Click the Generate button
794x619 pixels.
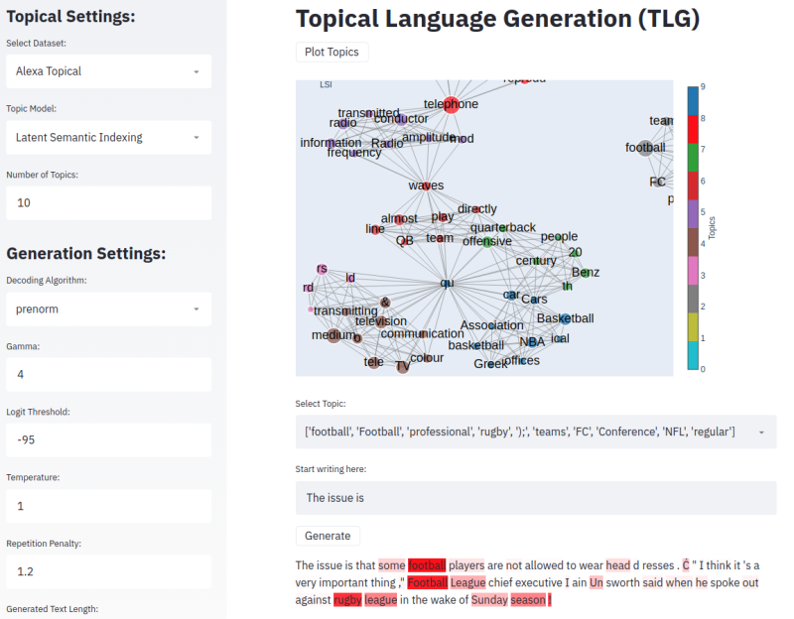click(328, 536)
